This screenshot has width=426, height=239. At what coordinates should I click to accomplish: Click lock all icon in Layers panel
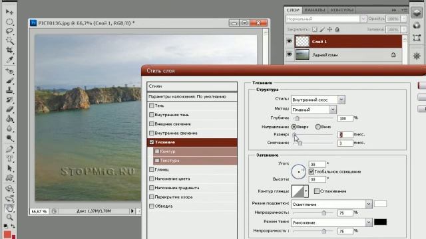pos(337,29)
